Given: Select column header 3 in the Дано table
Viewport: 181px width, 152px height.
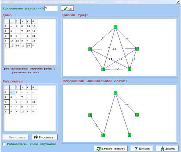Looking at the screenshot, I should click(23, 21).
